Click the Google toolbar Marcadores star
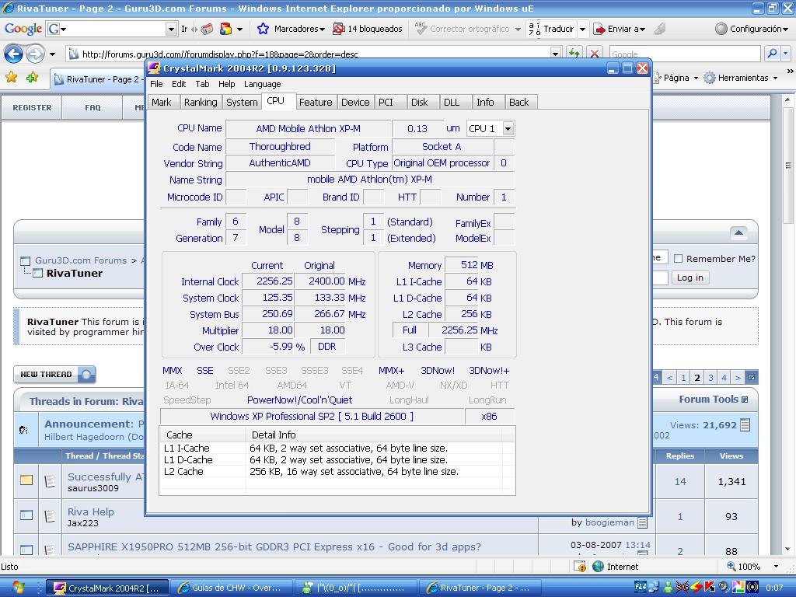 [x=264, y=29]
